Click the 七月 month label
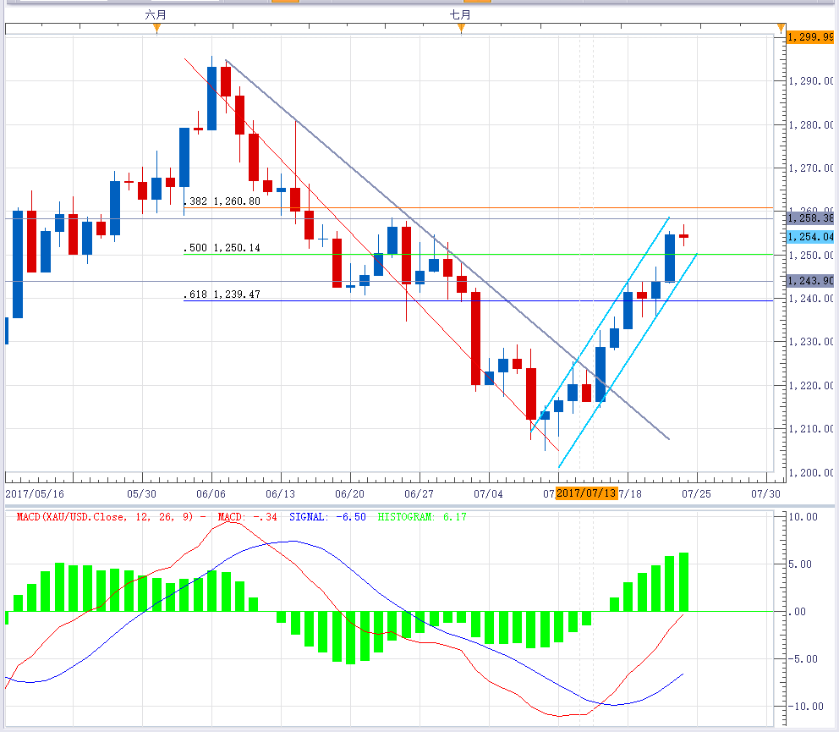 pos(460,14)
